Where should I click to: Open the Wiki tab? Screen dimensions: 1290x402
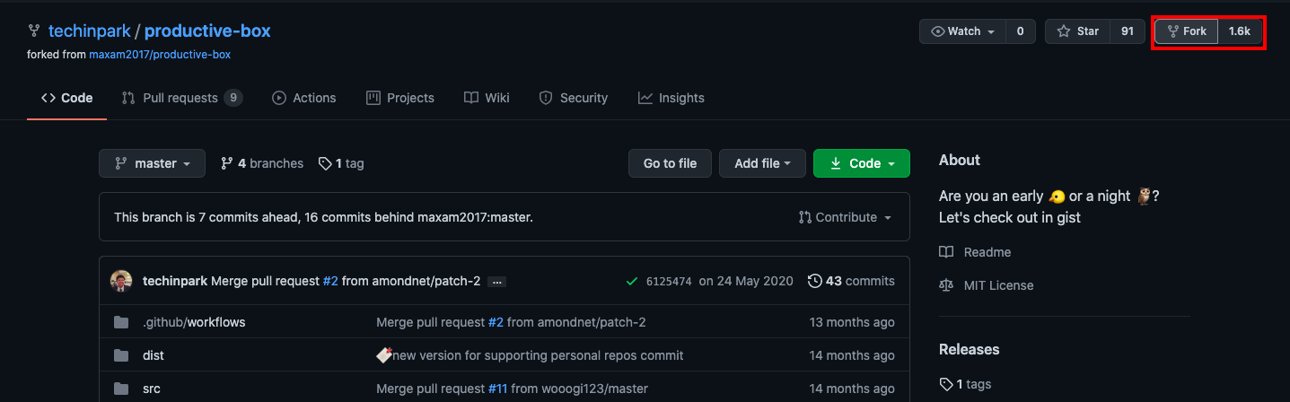point(487,98)
